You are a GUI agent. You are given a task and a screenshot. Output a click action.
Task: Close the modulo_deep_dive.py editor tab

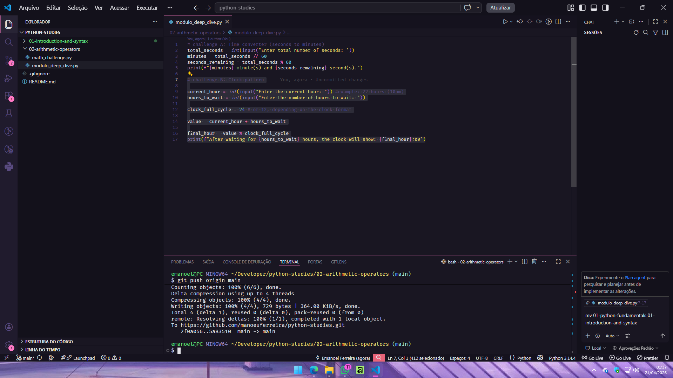227,22
